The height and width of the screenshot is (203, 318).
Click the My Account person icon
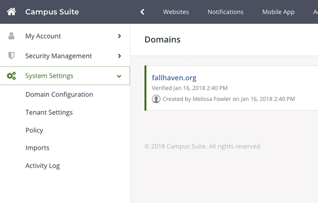11,36
